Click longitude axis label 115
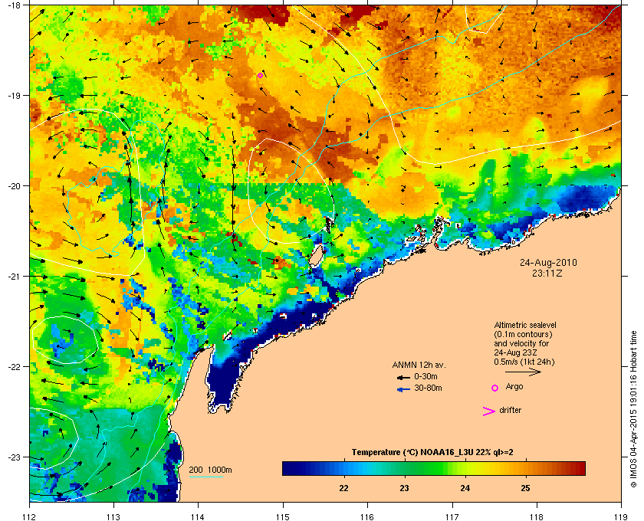The image size is (644, 521). [283, 516]
